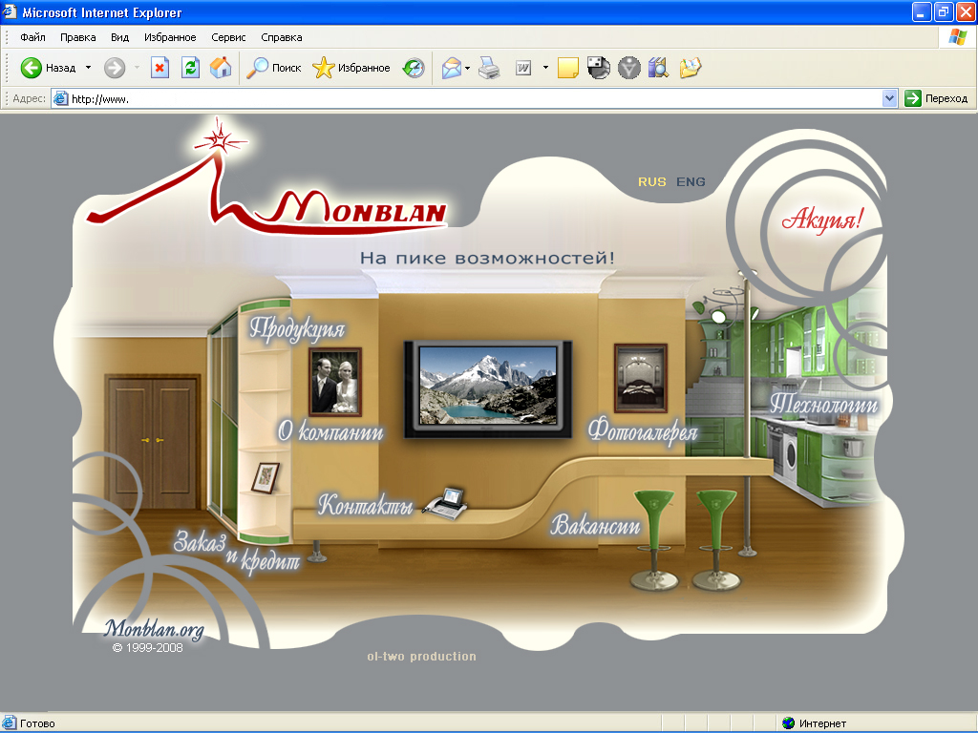Open the Вакансии section link

point(595,526)
